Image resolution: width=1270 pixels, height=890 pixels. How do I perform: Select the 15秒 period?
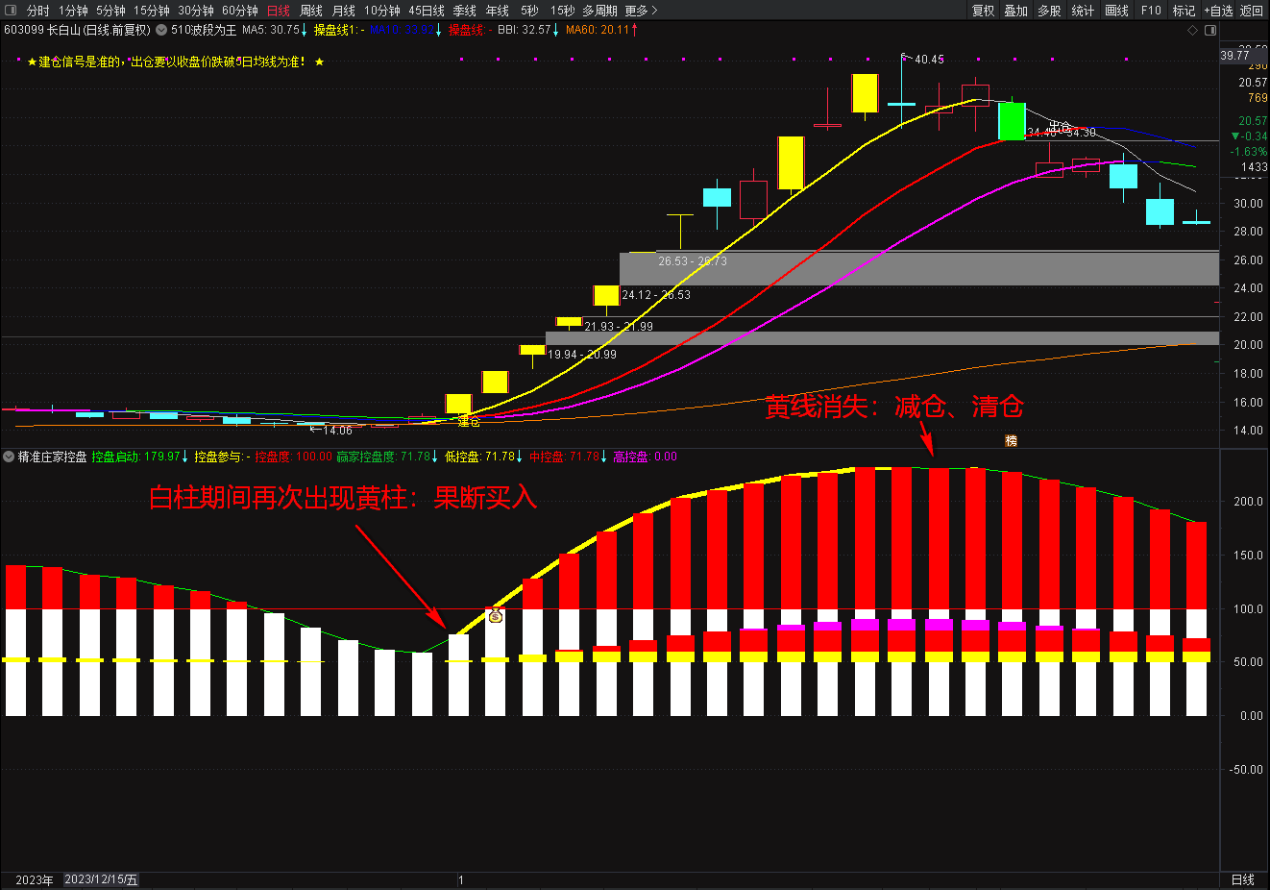pyautogui.click(x=562, y=11)
